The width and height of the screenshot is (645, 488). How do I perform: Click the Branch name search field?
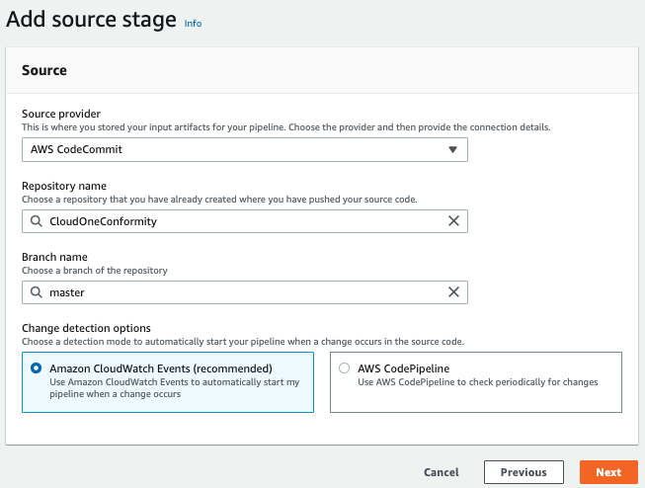pyautogui.click(x=245, y=292)
